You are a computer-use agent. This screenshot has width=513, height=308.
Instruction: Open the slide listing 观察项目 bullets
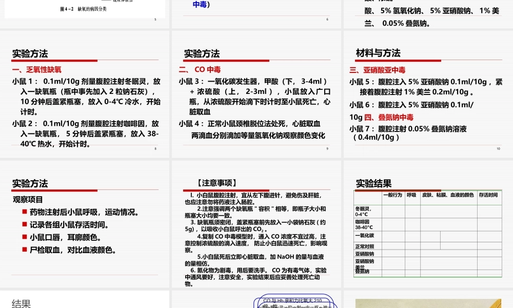point(85,224)
